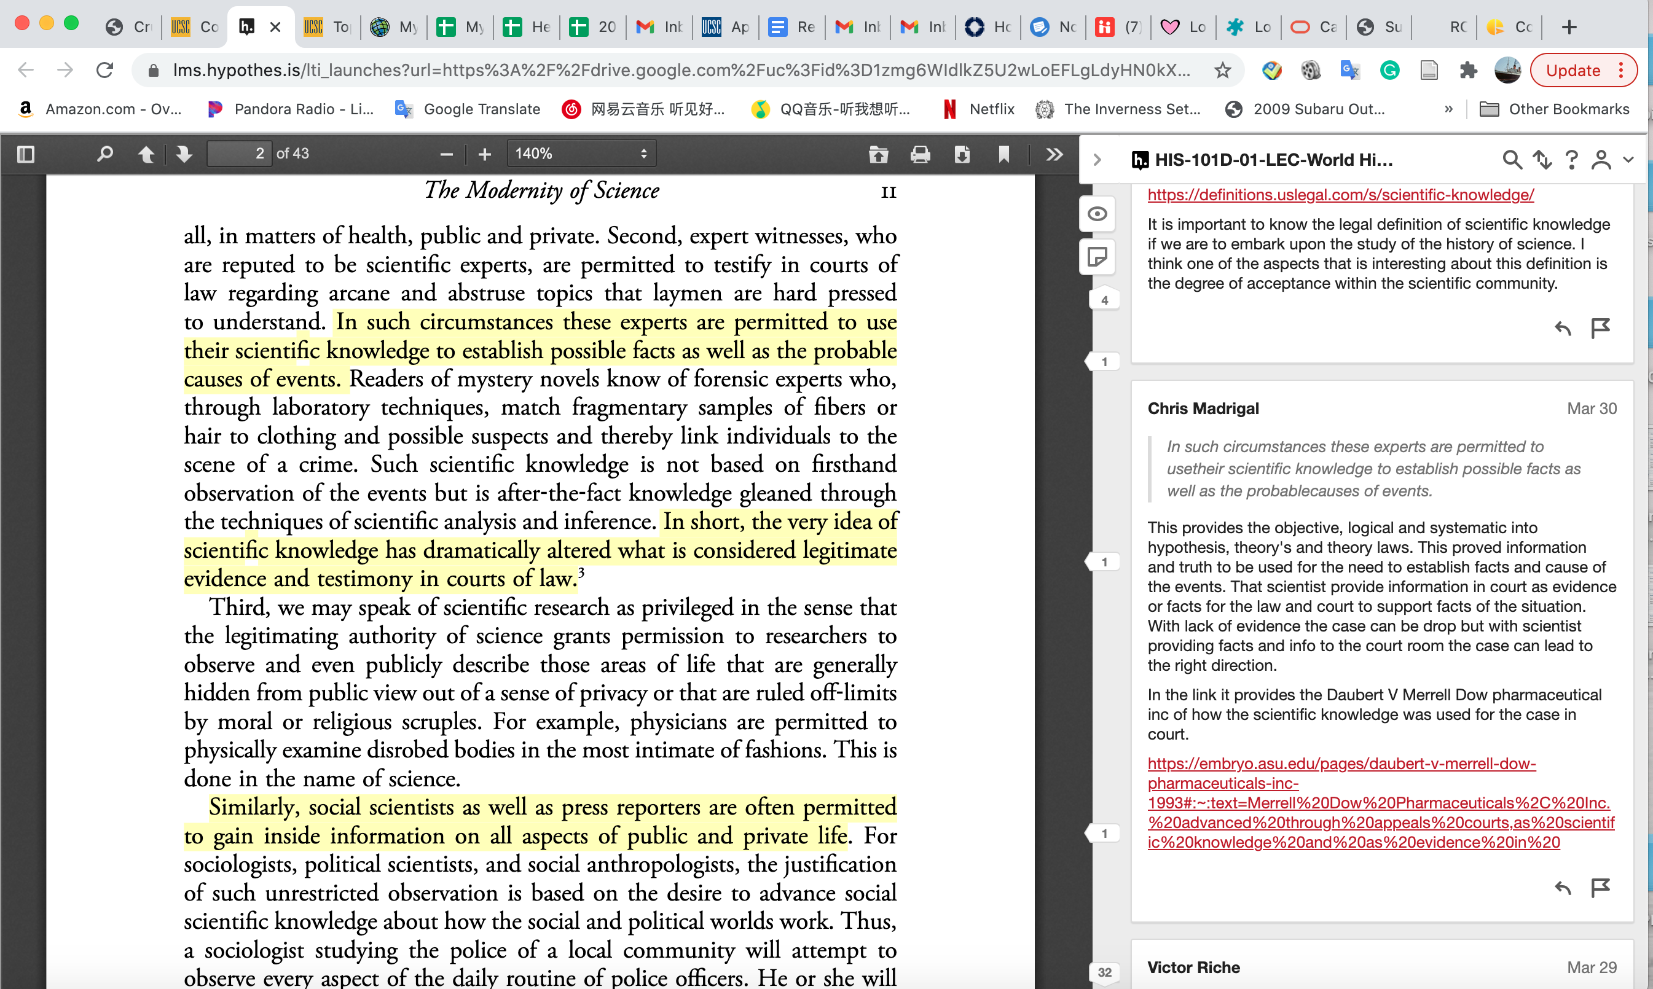1653x989 pixels.
Task: Open a file in the PDF viewer
Action: [879, 154]
